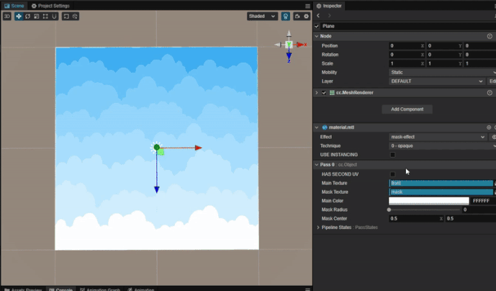The image size is (496, 291).
Task: Toggle the pivot/center gizmo icon
Action: coord(66,16)
